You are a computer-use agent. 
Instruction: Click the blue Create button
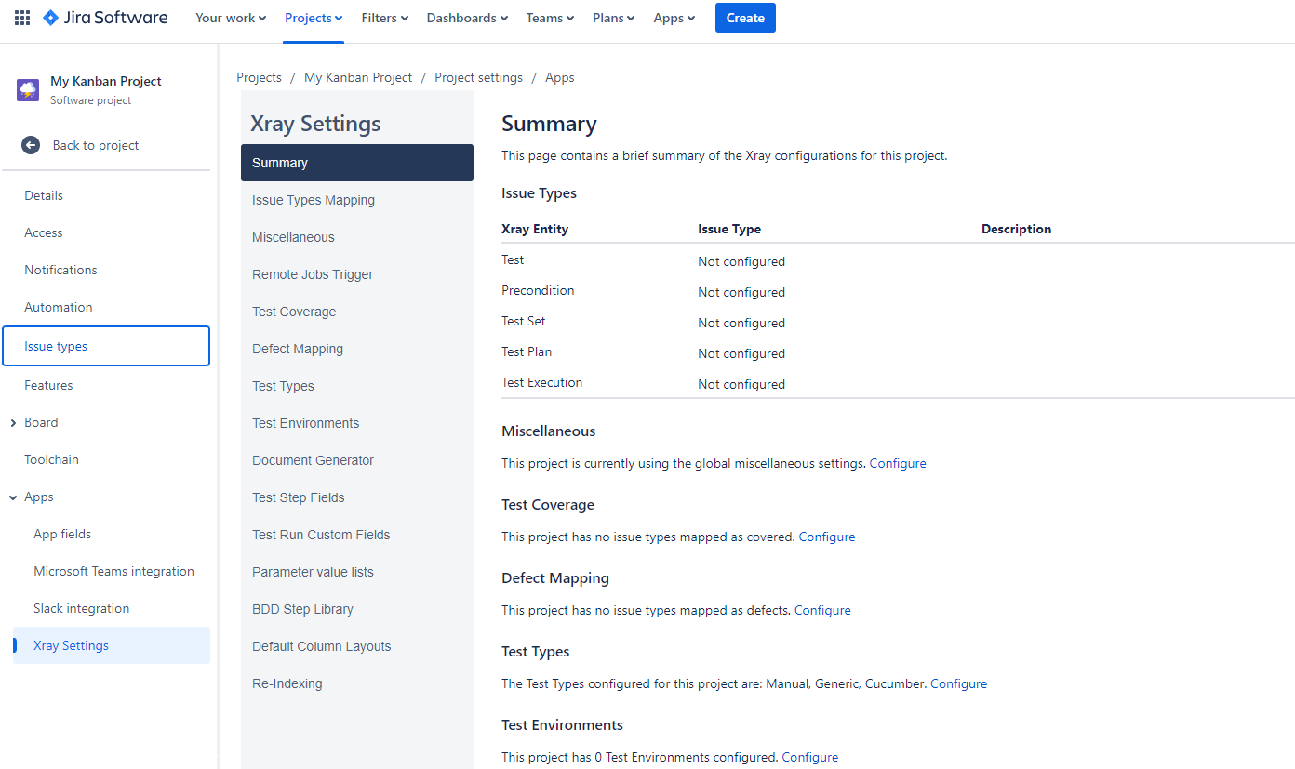(x=745, y=18)
